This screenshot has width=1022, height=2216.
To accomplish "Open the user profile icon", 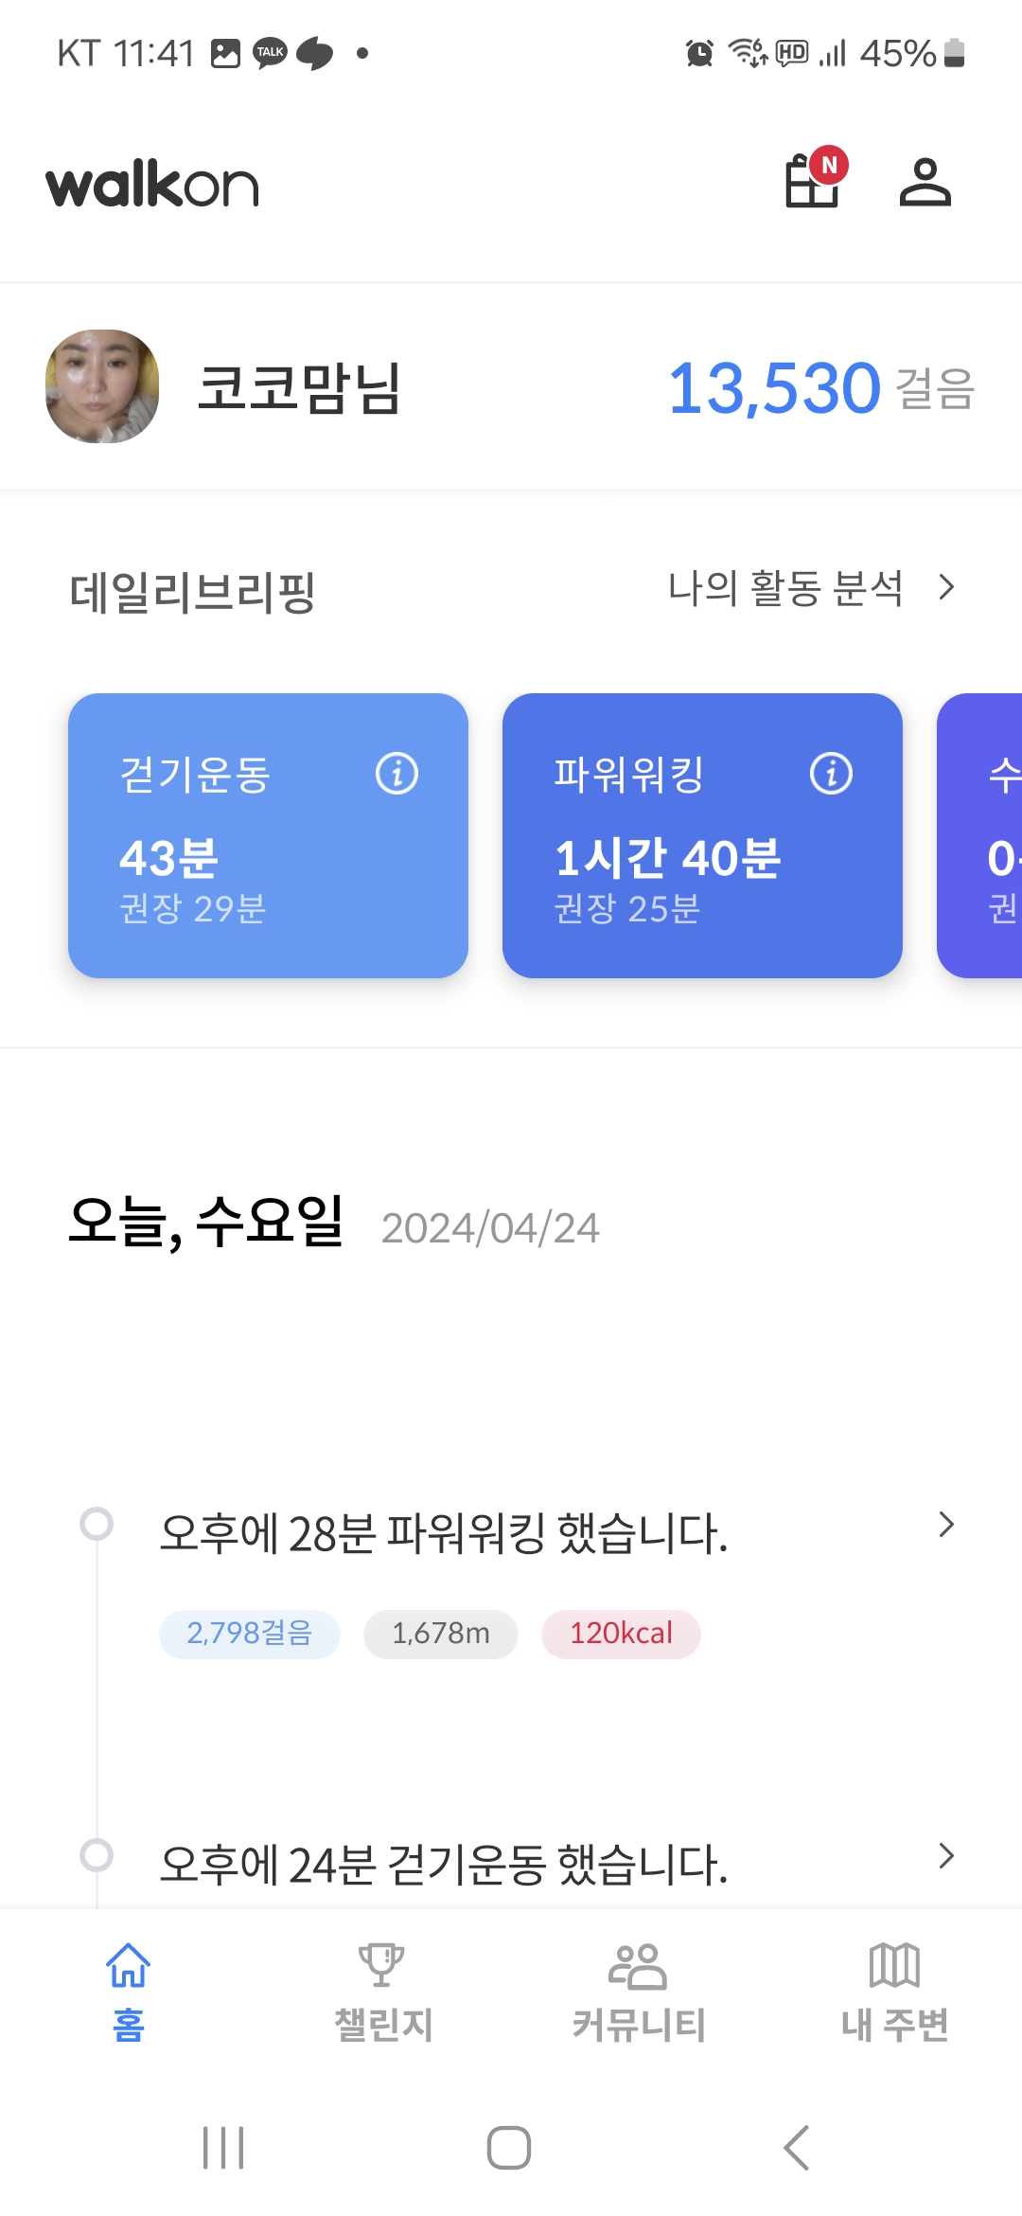I will click(925, 182).
